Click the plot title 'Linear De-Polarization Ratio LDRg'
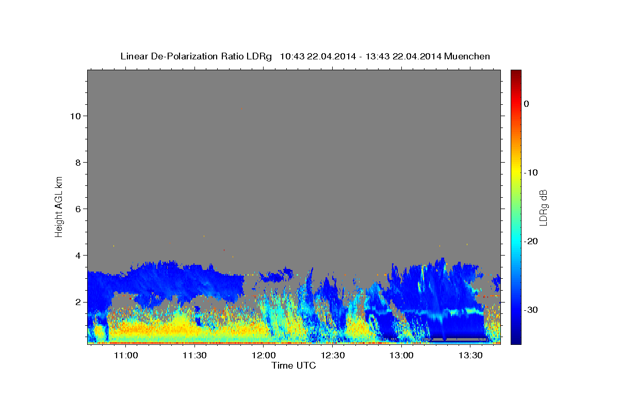The image size is (619, 413). pyautogui.click(x=196, y=56)
